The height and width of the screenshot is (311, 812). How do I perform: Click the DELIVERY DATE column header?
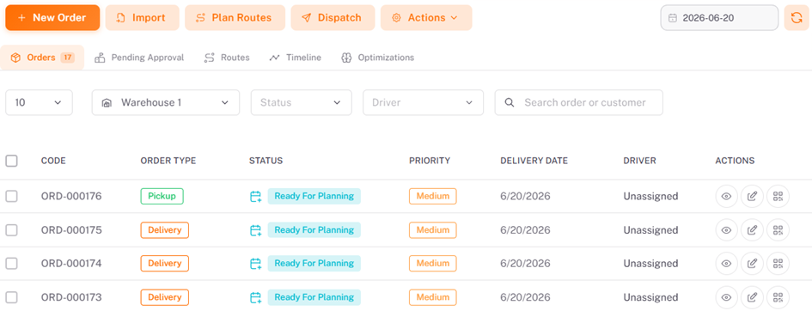tap(534, 161)
